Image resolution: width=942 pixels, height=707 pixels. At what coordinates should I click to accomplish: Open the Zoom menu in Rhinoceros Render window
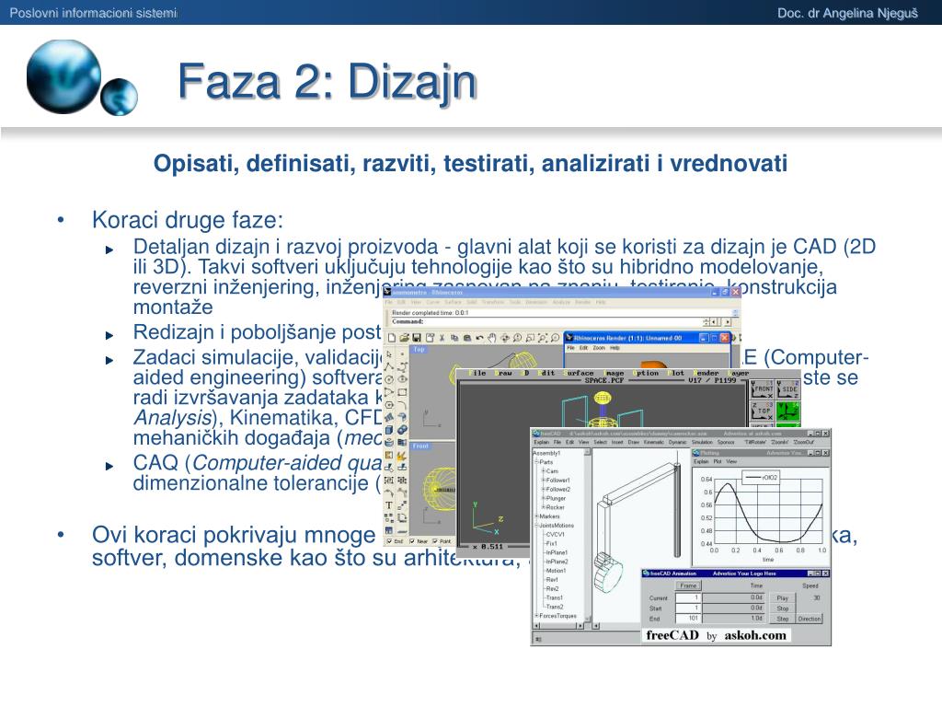click(599, 347)
